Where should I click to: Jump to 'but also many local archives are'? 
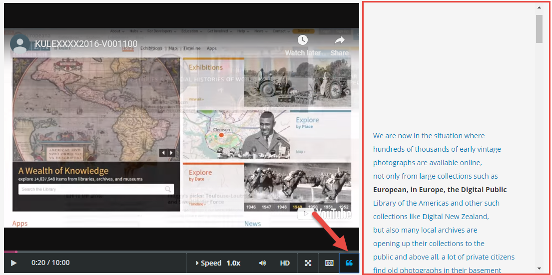click(x=425, y=231)
